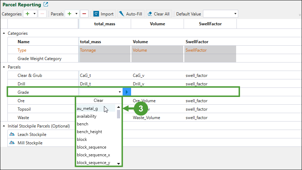Click the Leach Stockpile icon
This screenshot has width=302, height=170.
point(12,135)
